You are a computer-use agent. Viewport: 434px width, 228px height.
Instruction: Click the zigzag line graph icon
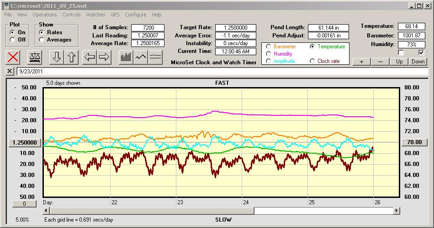pos(141,57)
